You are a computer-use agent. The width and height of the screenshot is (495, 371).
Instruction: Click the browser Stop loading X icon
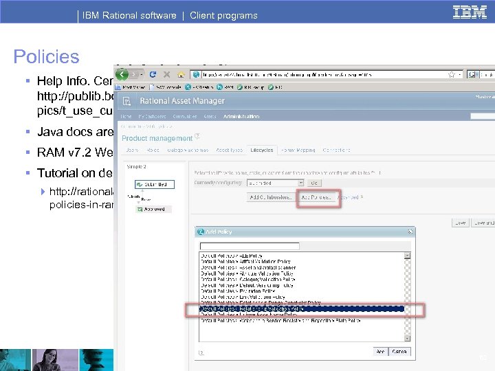point(166,74)
